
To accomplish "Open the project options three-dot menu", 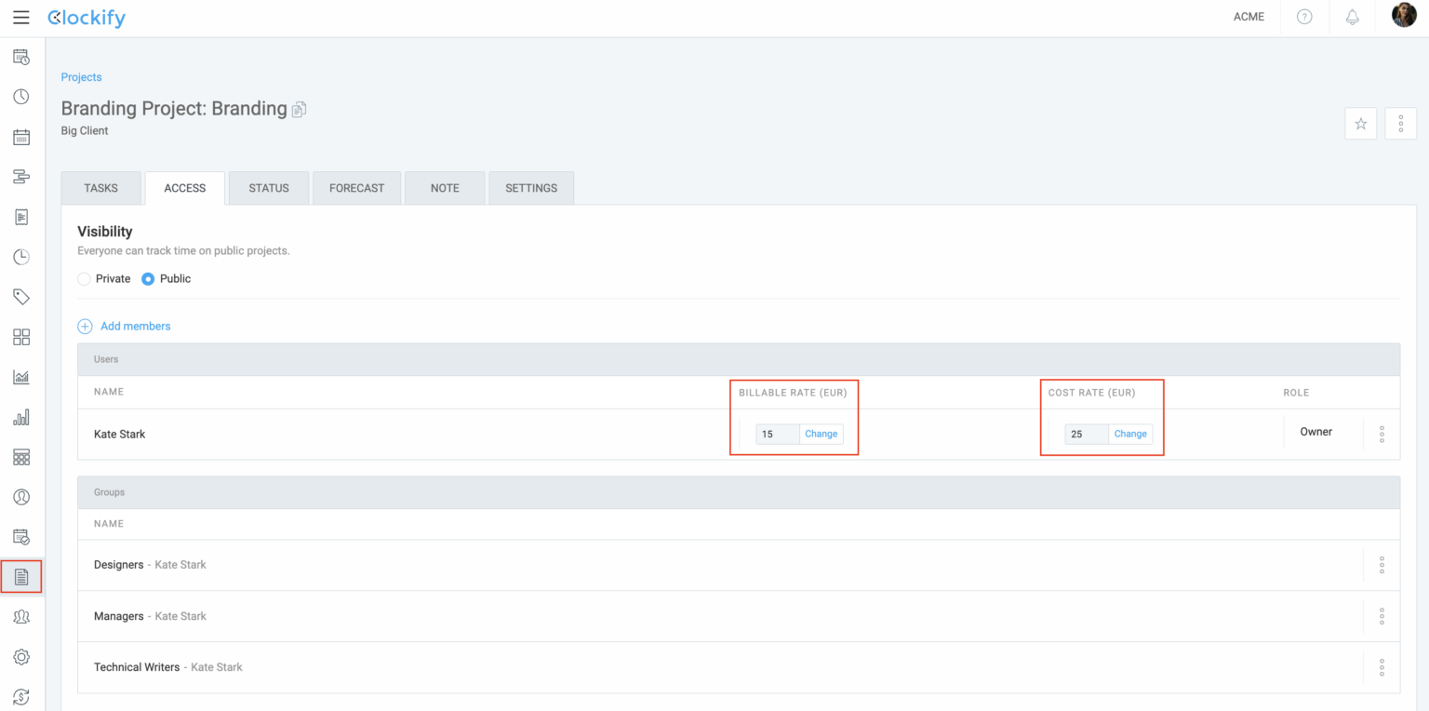I will click(x=1400, y=124).
